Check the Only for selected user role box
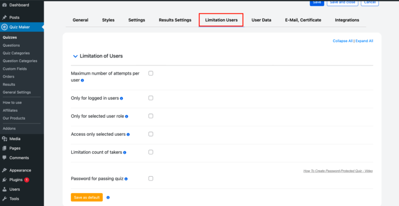399x206 pixels. pyautogui.click(x=151, y=116)
